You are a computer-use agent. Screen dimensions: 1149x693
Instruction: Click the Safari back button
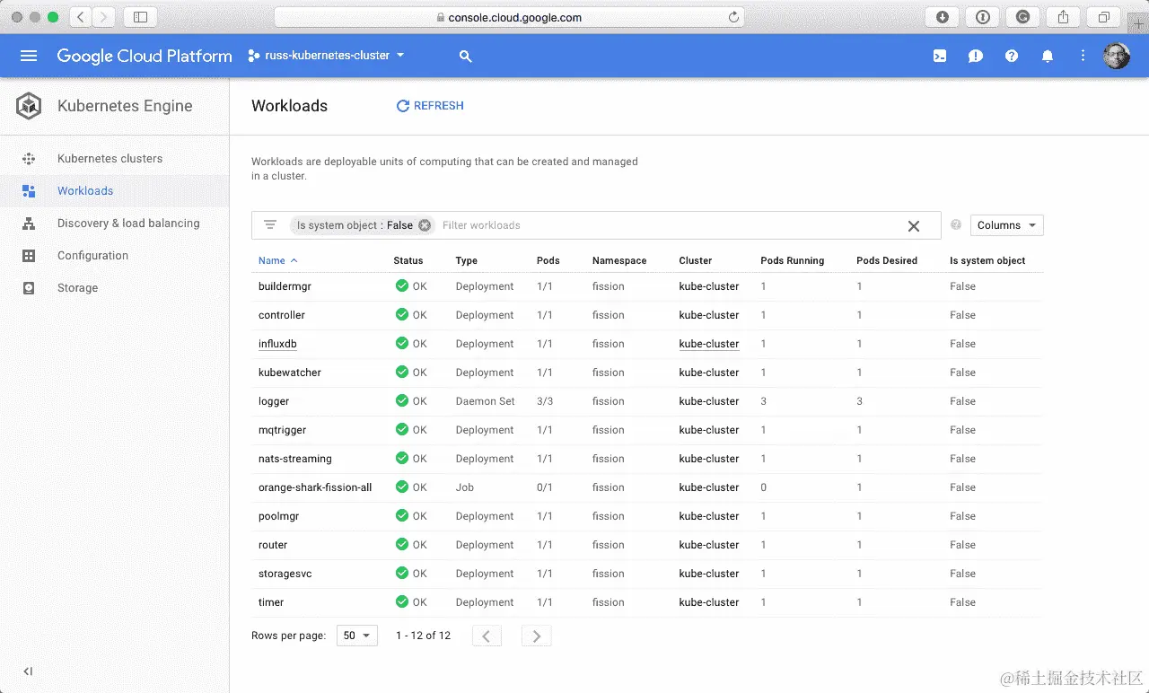click(81, 17)
